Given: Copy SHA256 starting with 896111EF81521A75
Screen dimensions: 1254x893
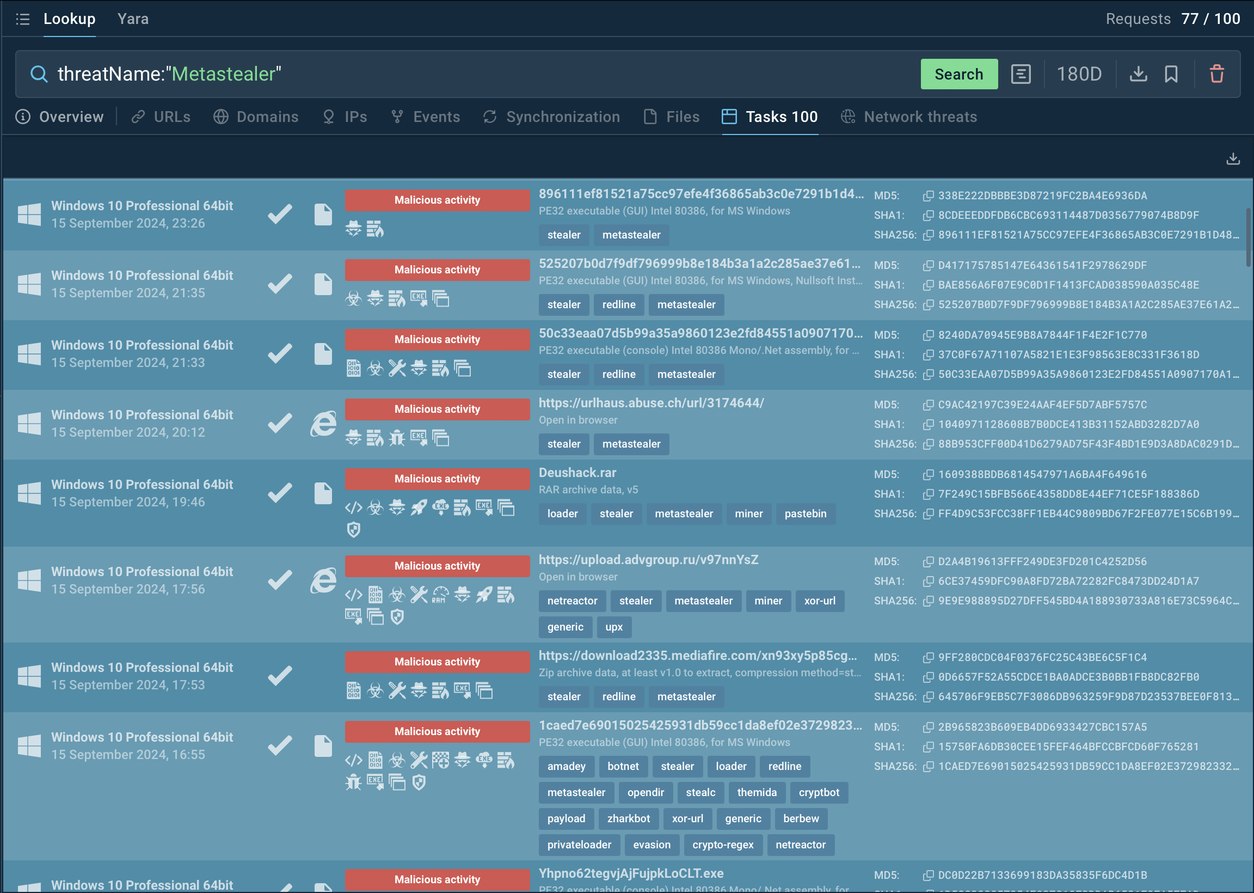Looking at the screenshot, I should [x=928, y=235].
